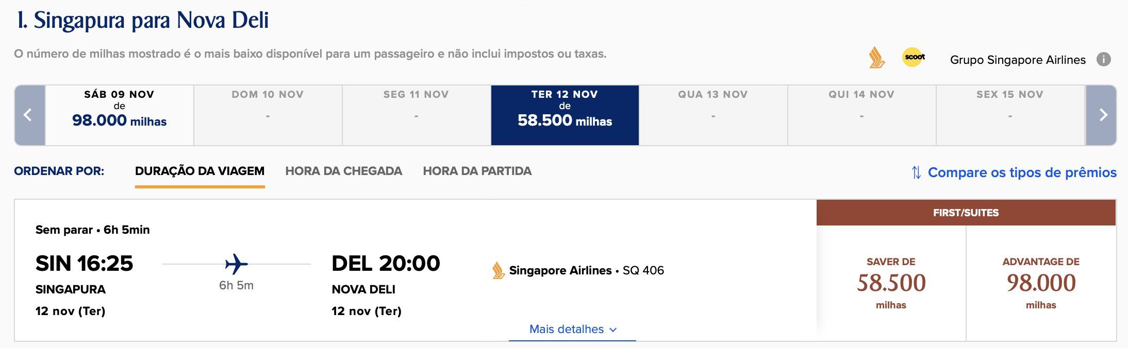The width and height of the screenshot is (1128, 348).
Task: Click the previous dates left arrow
Action: coord(29,115)
